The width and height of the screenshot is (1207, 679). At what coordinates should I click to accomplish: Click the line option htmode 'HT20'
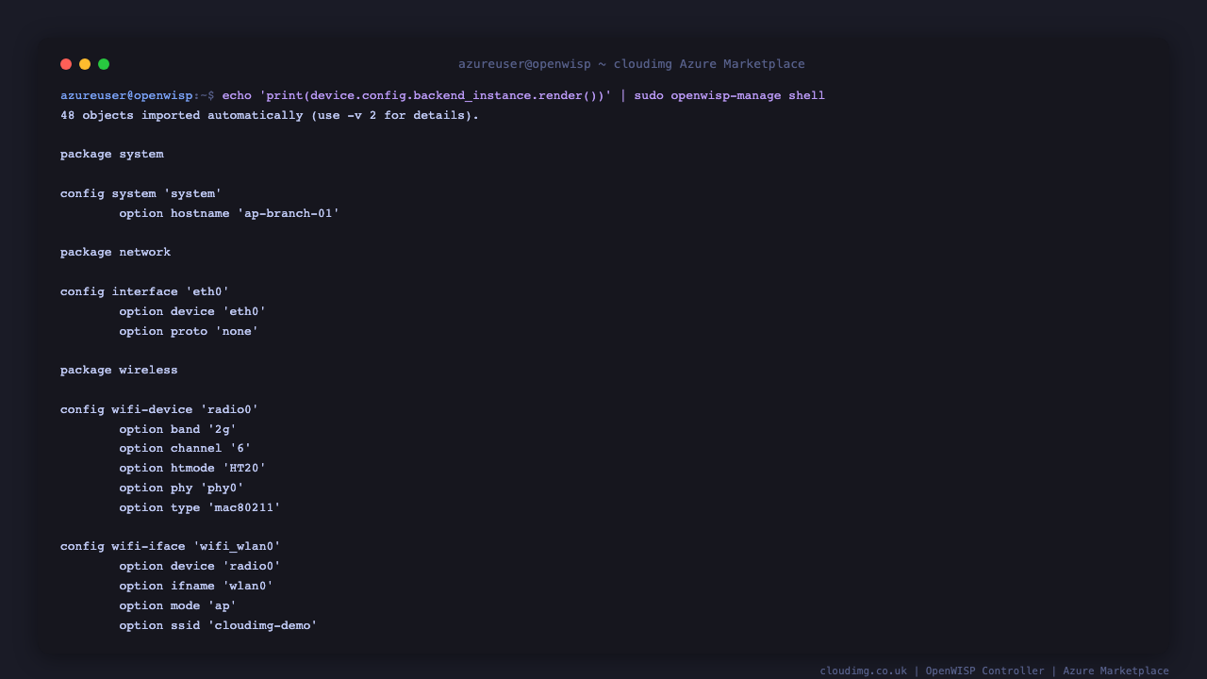192,469
